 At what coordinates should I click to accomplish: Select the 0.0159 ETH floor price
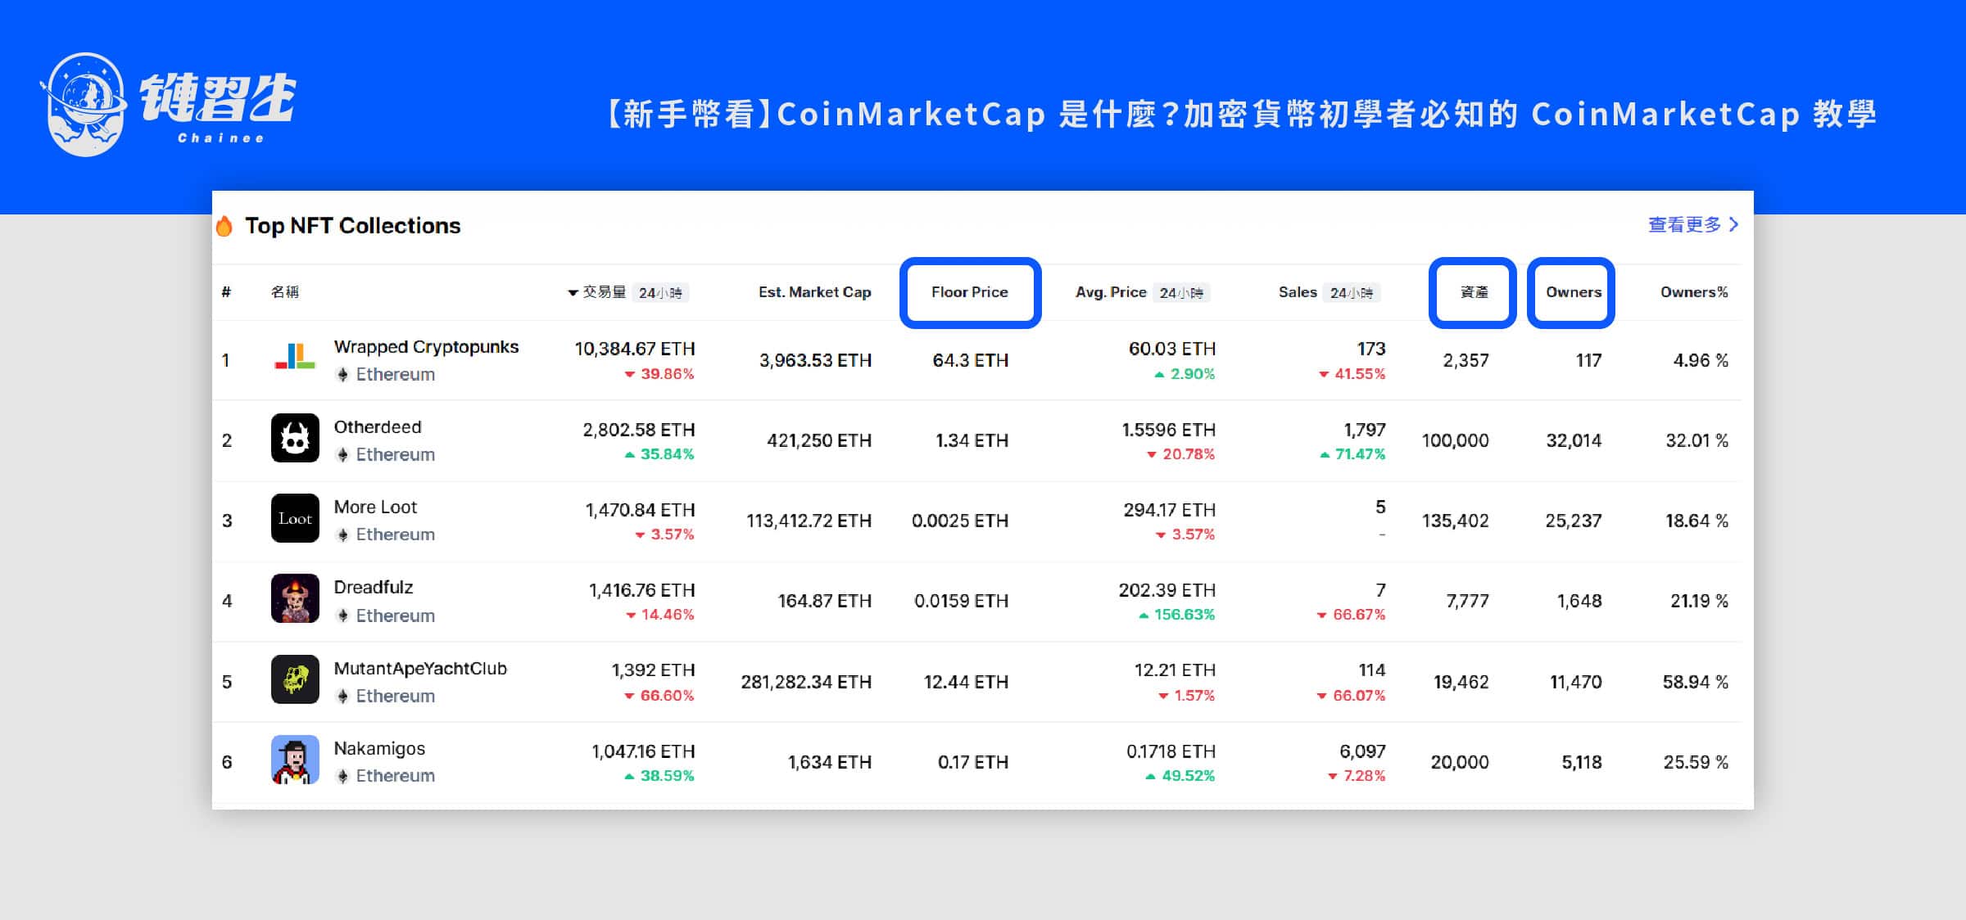coord(962,601)
